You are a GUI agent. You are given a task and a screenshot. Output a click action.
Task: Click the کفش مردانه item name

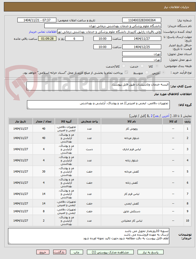tap(132, 172)
